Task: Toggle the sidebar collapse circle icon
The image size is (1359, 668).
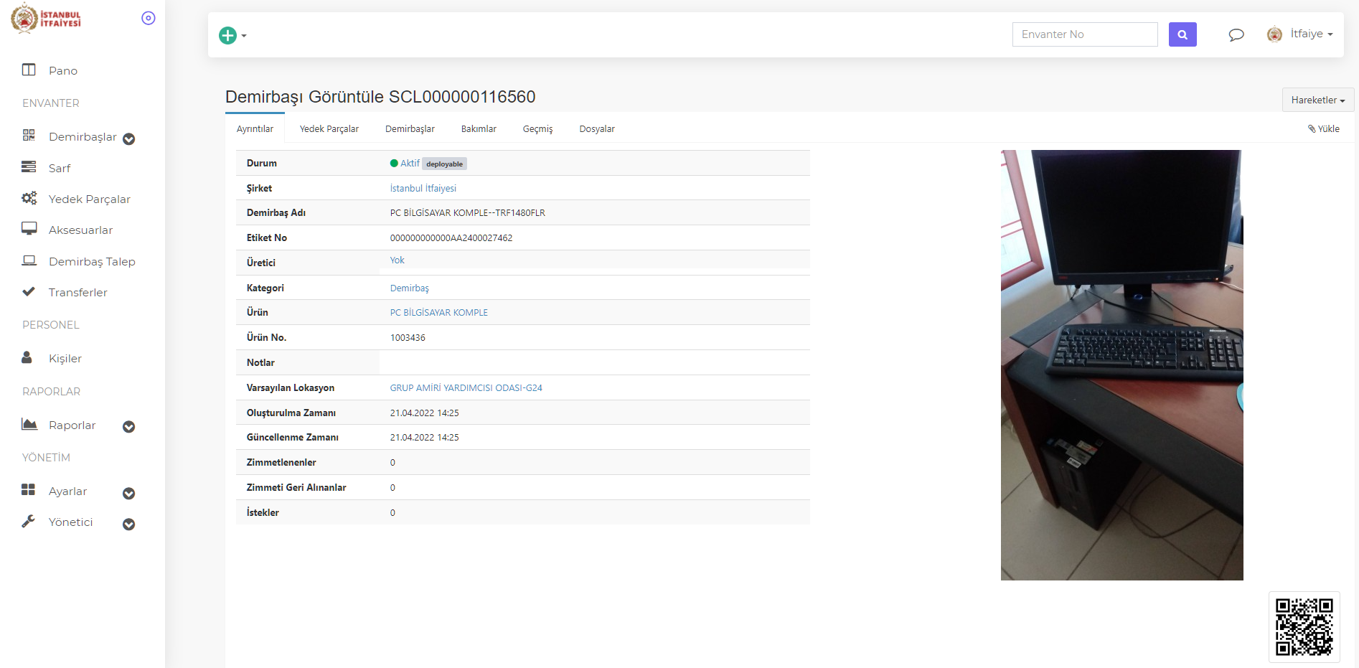Action: tap(149, 18)
